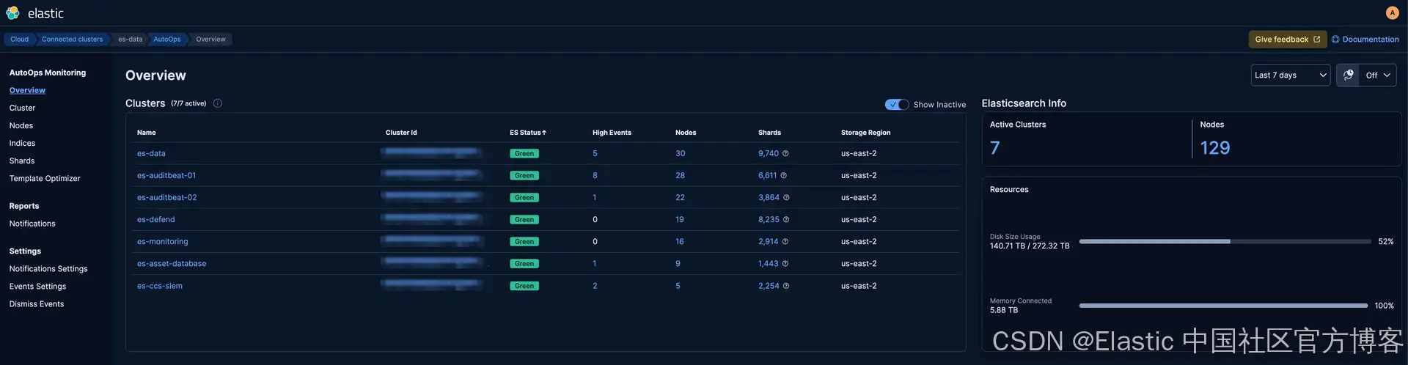
Task: Click the Memory Connected progress bar
Action: point(1223,306)
